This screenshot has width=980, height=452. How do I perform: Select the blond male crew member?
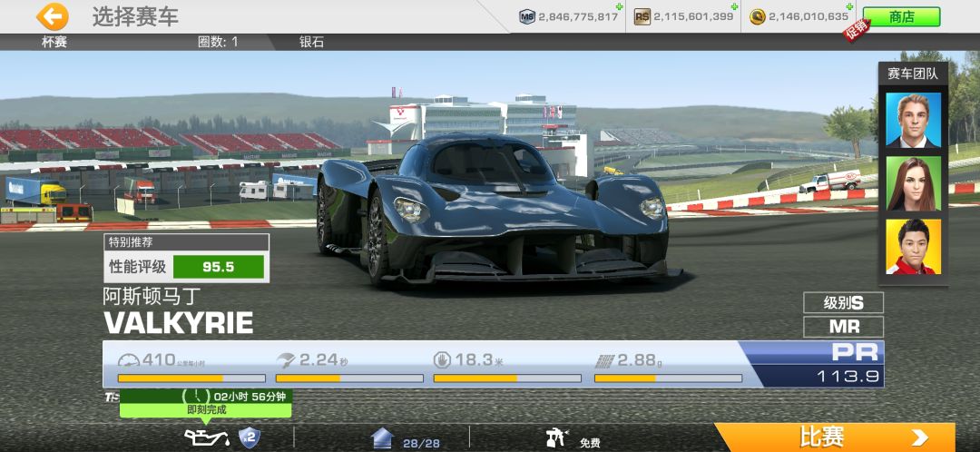point(913,120)
